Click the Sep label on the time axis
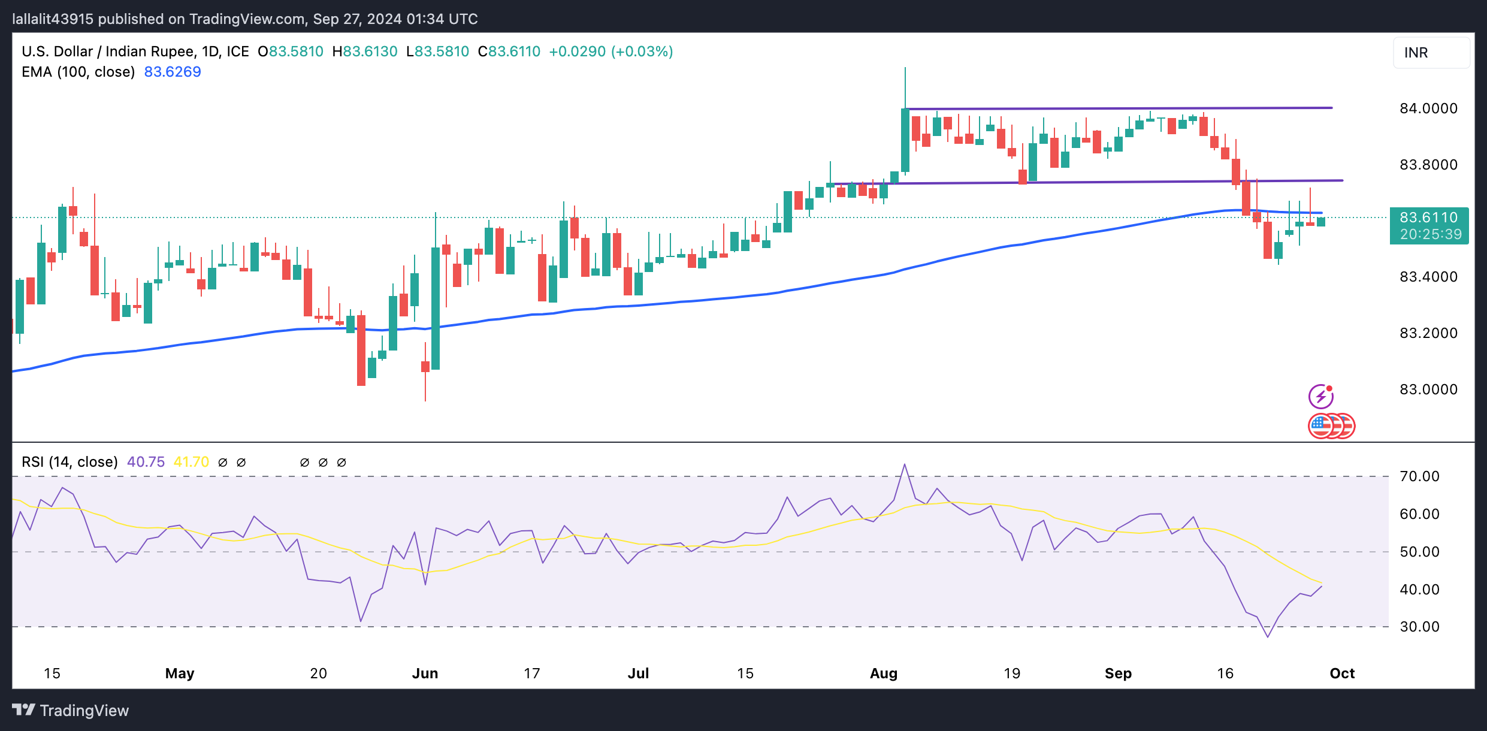 tap(1118, 673)
